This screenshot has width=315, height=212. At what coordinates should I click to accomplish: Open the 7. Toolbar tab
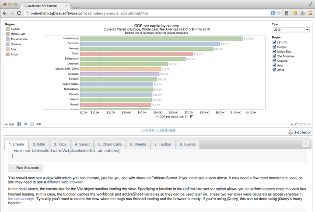click(163, 144)
